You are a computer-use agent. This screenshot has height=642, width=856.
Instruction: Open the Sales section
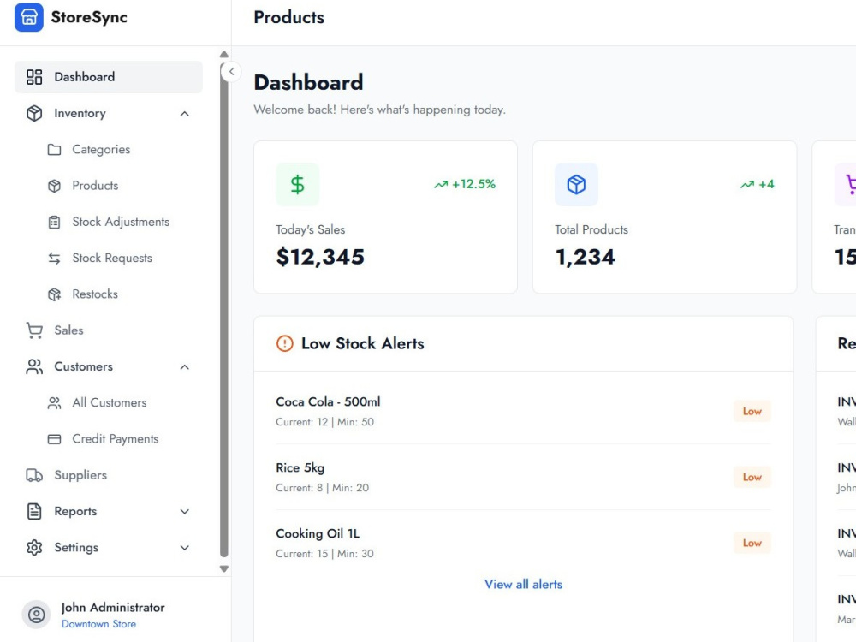pyautogui.click(x=68, y=330)
